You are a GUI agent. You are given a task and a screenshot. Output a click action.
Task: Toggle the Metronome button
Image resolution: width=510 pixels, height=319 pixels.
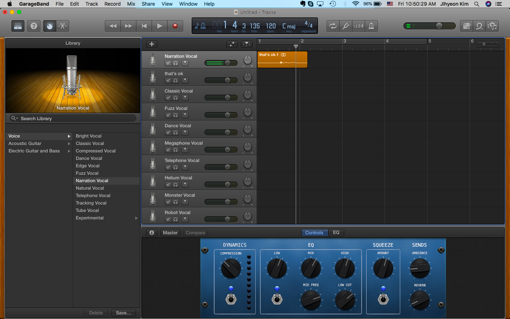[x=372, y=26]
